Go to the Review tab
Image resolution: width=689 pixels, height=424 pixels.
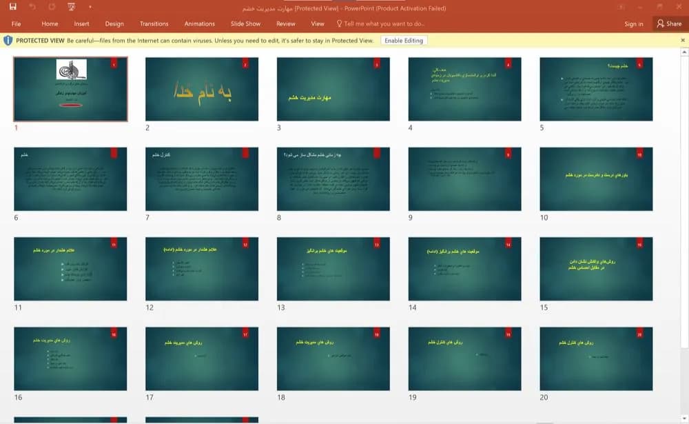tap(286, 23)
